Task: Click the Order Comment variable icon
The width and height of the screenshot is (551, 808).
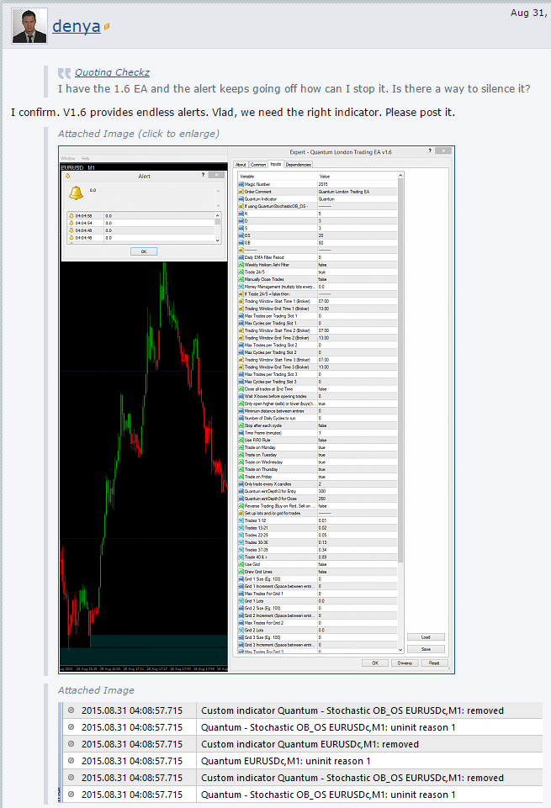Action: (x=241, y=192)
